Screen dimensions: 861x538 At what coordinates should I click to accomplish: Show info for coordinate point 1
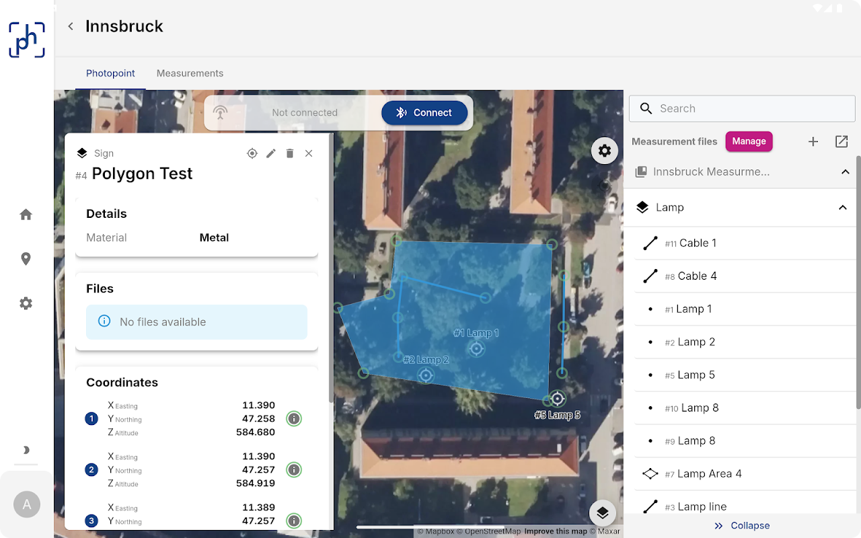[293, 419]
